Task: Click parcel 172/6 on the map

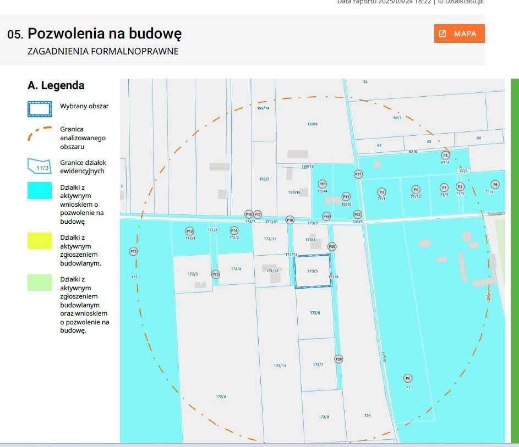Action: coord(221,396)
